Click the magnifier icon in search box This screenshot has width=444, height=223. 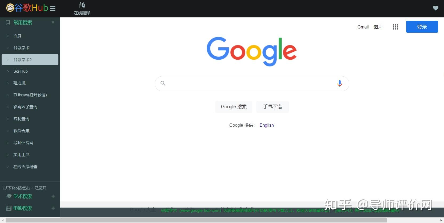[163, 83]
